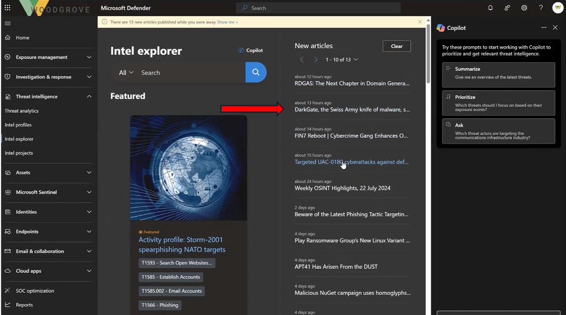566x315 pixels.
Task: Open the app launcher waffle icon
Action: pyautogui.click(x=7, y=7)
